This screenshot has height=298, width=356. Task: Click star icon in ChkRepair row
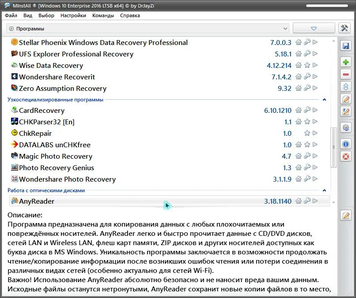click(307, 133)
